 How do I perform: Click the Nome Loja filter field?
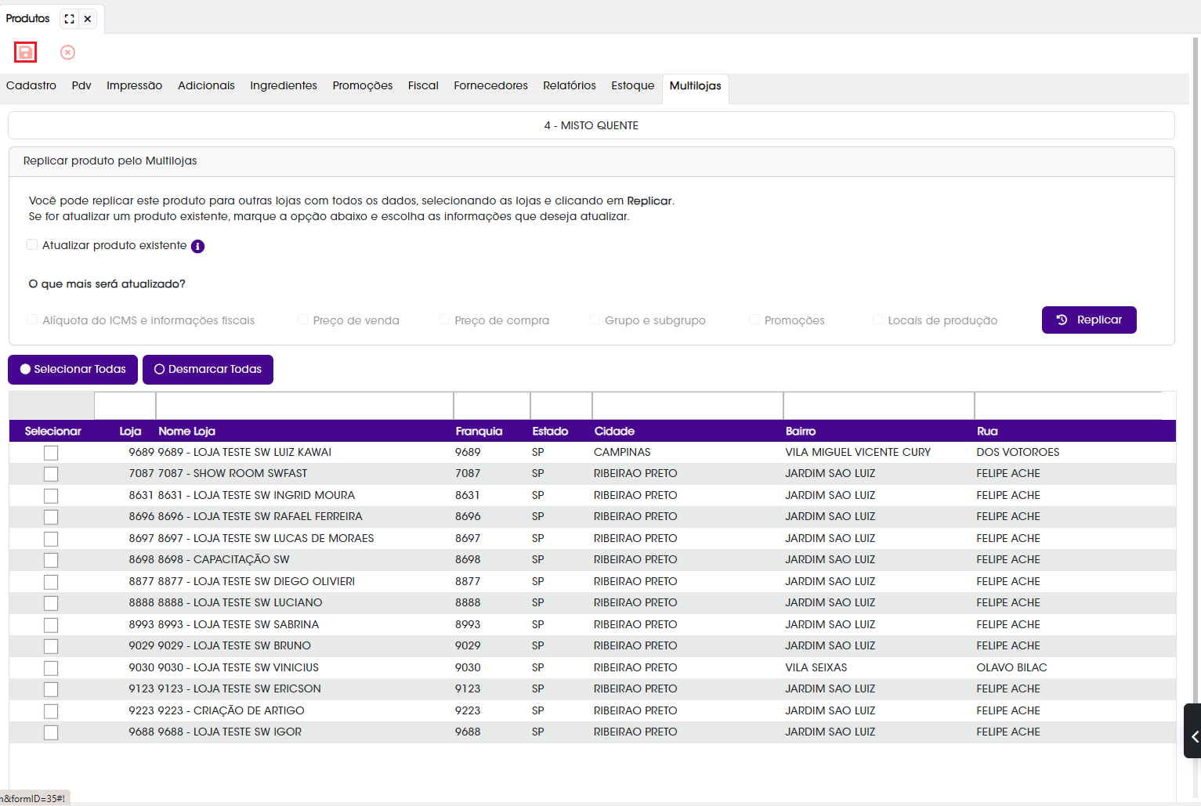[x=305, y=406]
